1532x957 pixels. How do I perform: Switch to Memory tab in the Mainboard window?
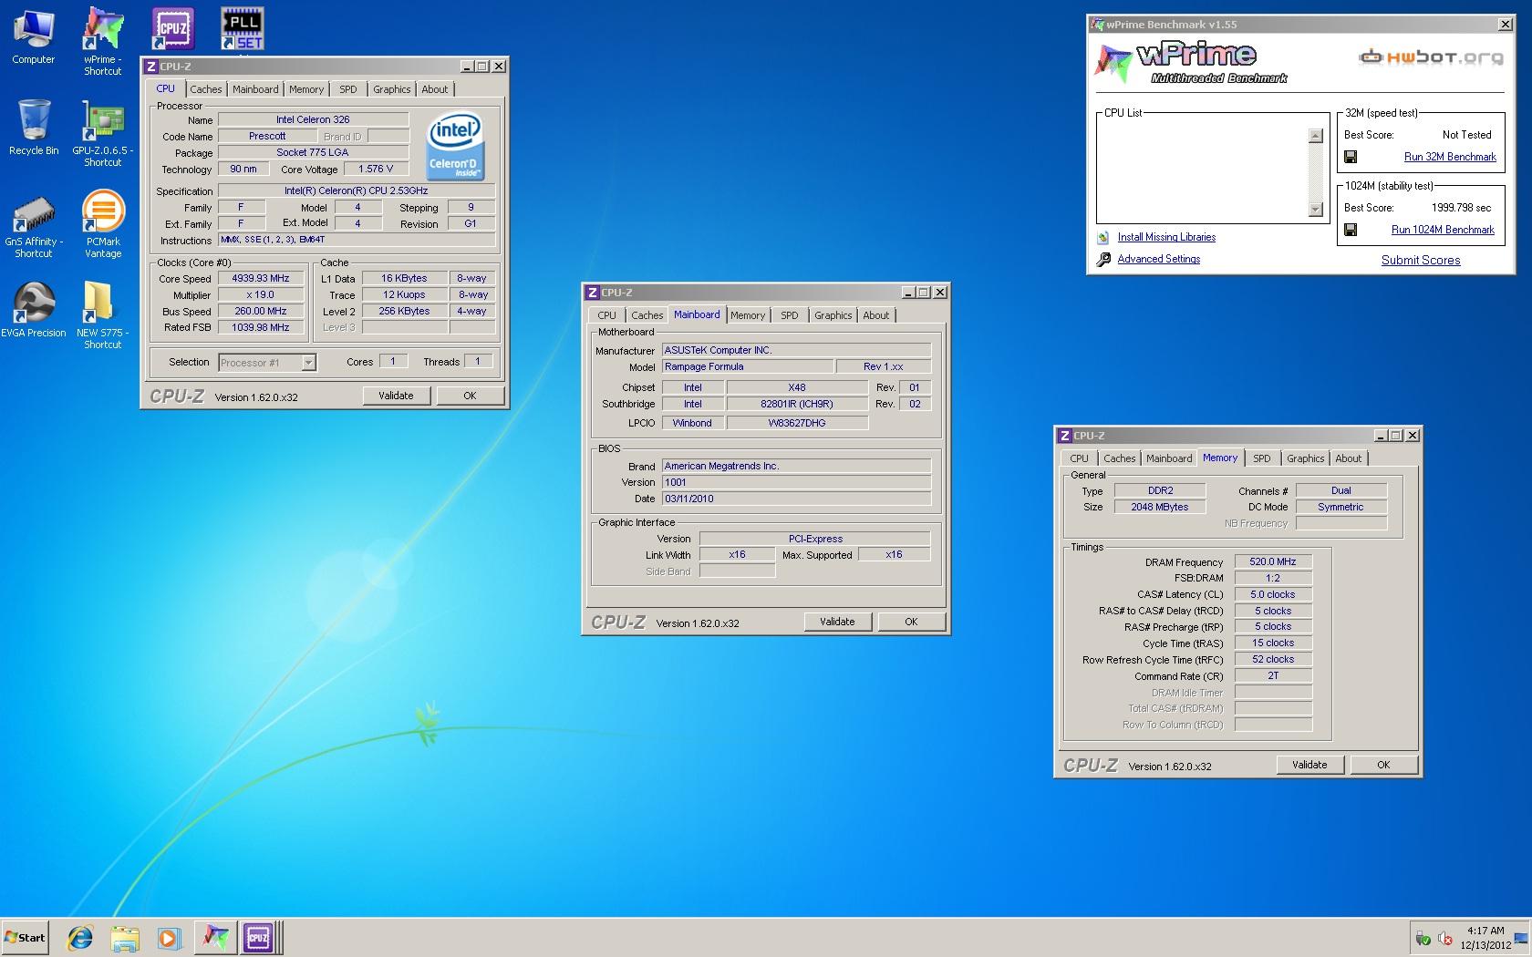coord(748,315)
